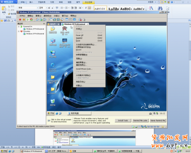Screen dimensions: 191x153
Task: Choose Reset in the context menu
Action: pyautogui.click(x=89, y=41)
